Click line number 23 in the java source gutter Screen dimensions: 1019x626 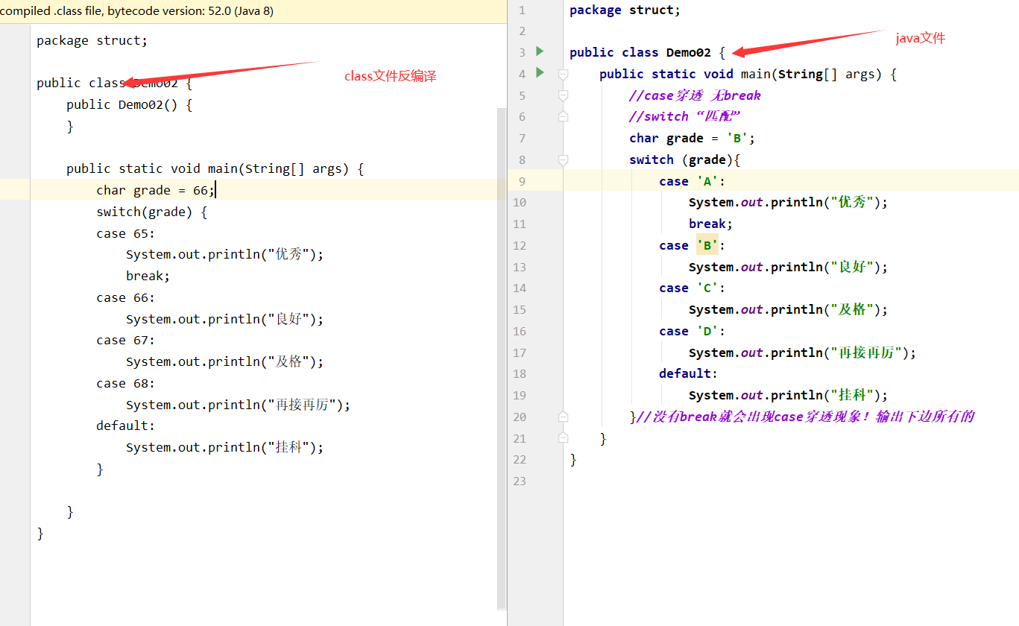520,481
